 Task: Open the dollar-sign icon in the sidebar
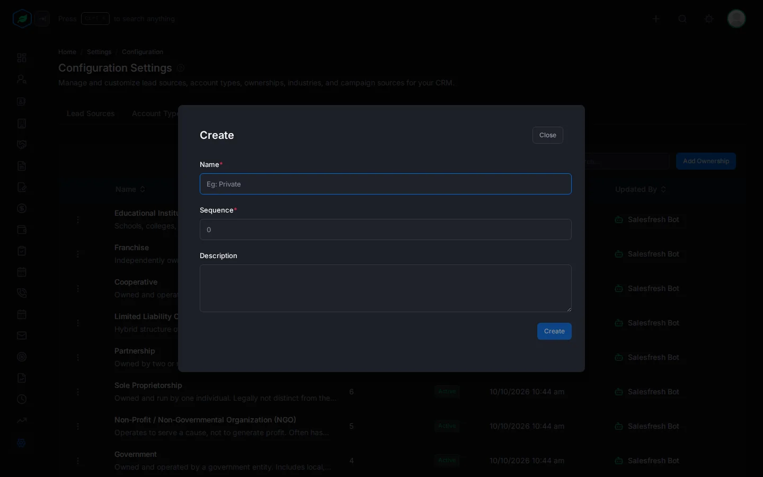pos(22,208)
